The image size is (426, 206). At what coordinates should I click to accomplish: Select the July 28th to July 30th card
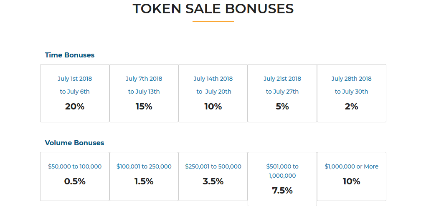tap(352, 93)
